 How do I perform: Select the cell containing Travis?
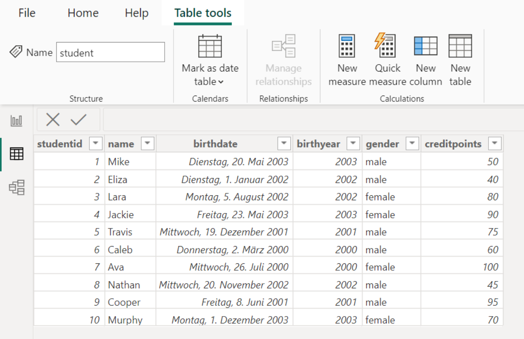pos(120,232)
